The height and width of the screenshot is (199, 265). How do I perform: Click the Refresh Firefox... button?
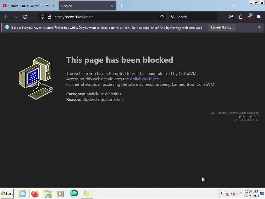(222, 27)
